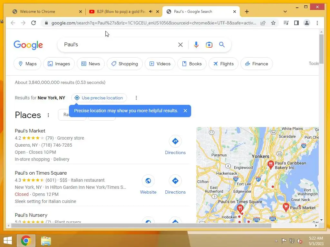Reload the current page
Image resolution: width=330 pixels, height=247 pixels.
click(x=34, y=23)
